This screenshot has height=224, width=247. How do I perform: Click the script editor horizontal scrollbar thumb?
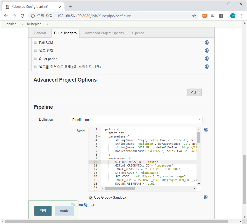click(120, 189)
